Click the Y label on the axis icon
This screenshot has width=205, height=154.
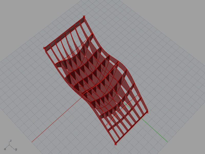tap(16, 149)
